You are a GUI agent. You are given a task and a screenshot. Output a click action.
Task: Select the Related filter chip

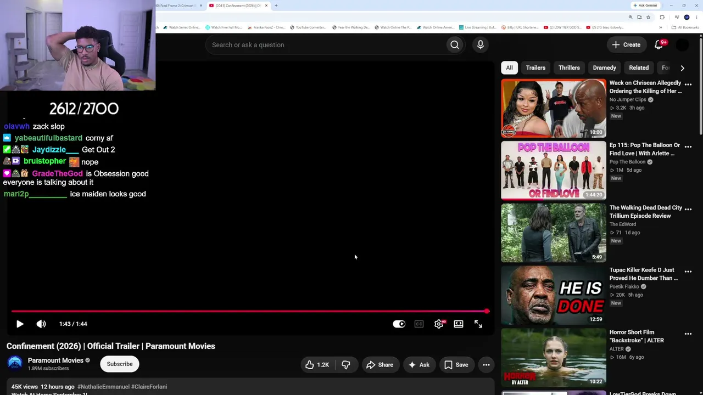coord(639,68)
